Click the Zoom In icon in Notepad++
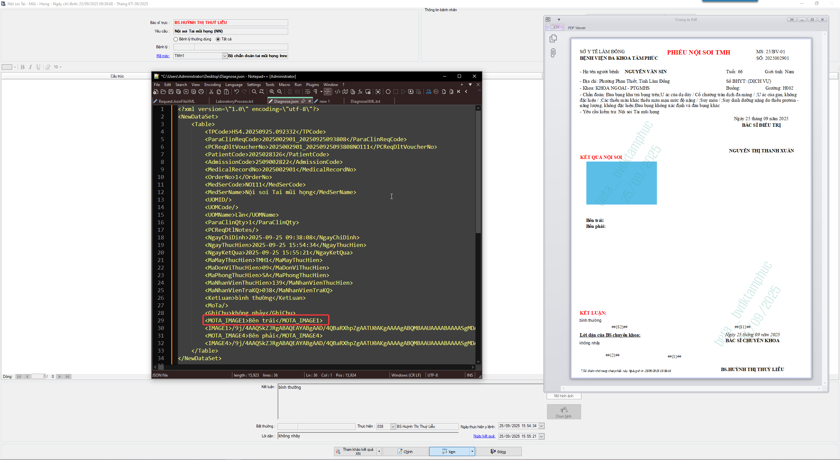The width and height of the screenshot is (840, 460). coord(272,92)
